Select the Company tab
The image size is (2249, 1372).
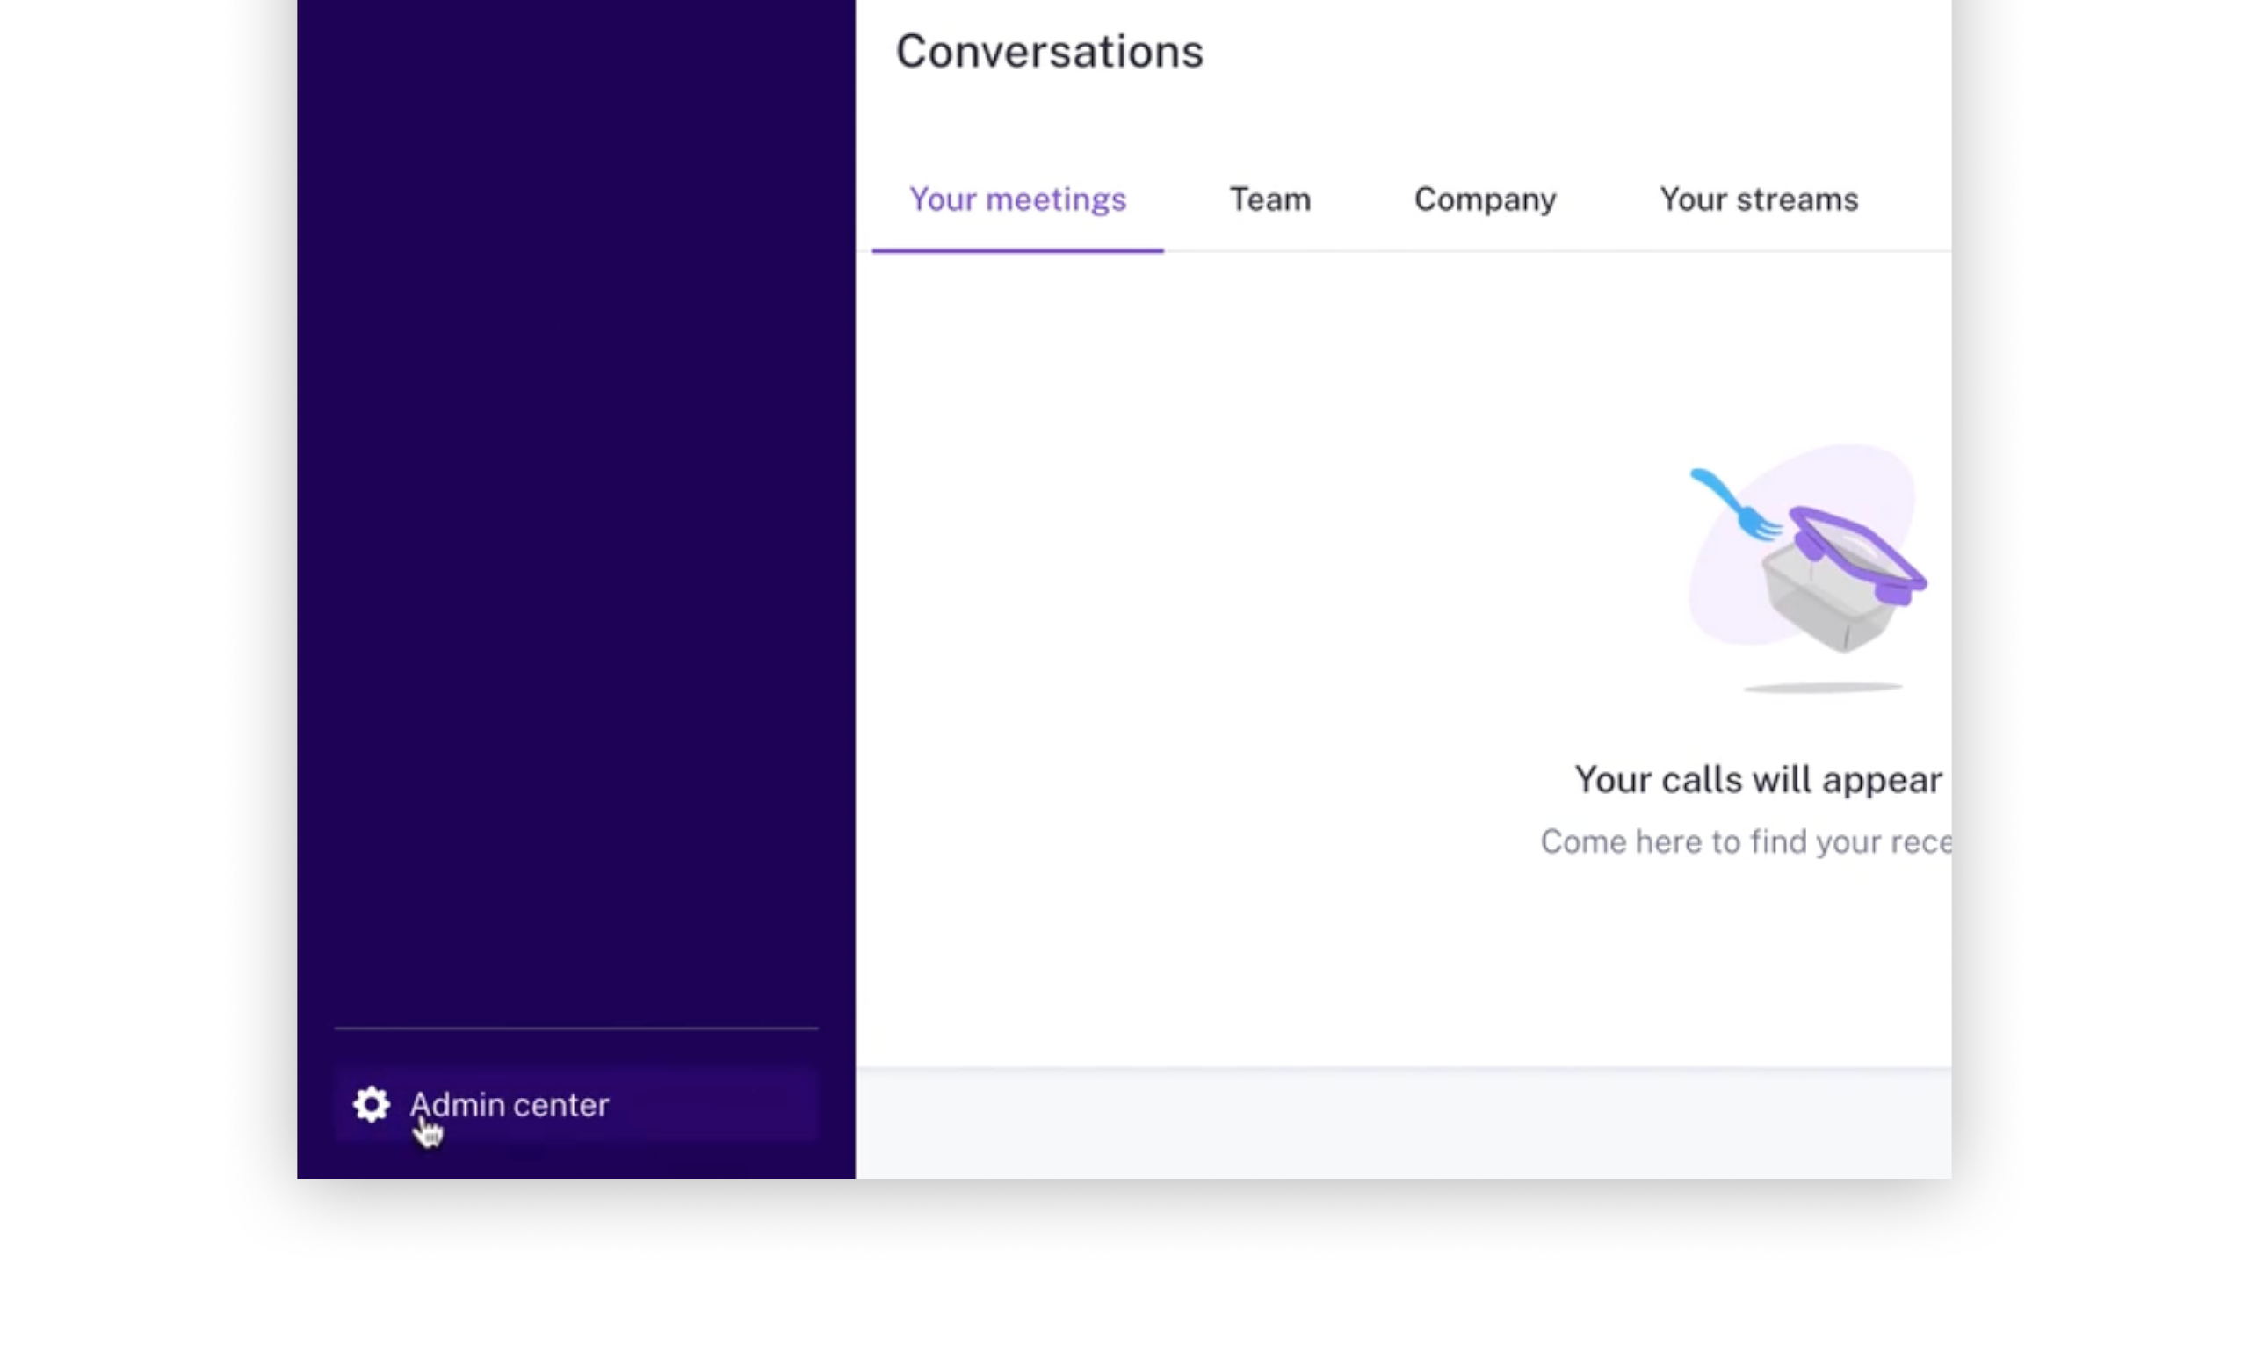tap(1485, 199)
